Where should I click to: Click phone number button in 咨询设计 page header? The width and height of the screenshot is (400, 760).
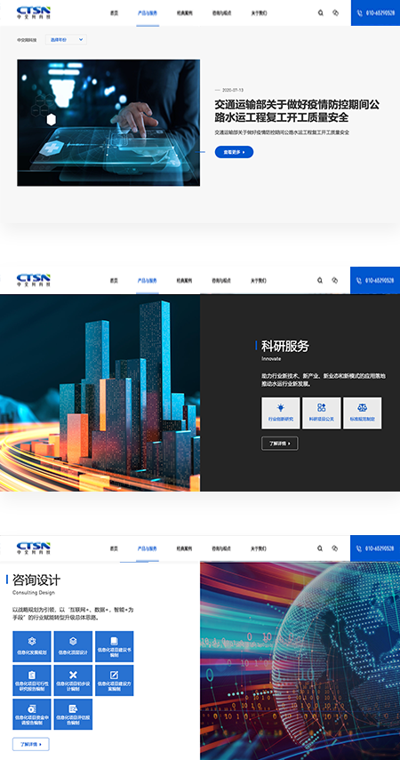pos(375,548)
